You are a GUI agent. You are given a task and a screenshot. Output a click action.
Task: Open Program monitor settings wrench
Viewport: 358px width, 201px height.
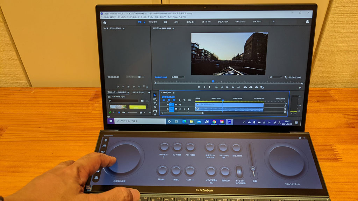285,77
